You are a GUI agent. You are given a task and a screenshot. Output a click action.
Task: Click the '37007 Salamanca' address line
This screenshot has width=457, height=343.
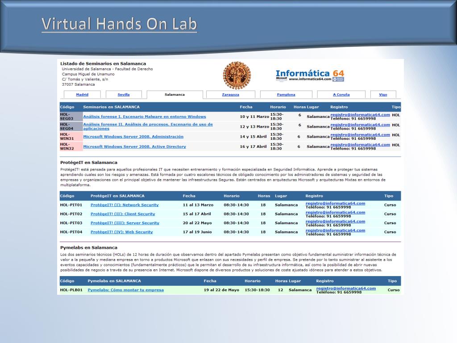tap(79, 84)
